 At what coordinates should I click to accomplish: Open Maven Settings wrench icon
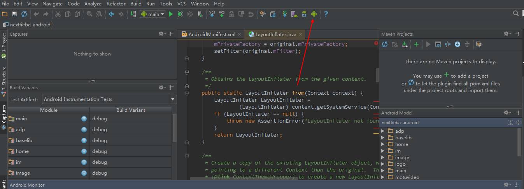click(479, 44)
